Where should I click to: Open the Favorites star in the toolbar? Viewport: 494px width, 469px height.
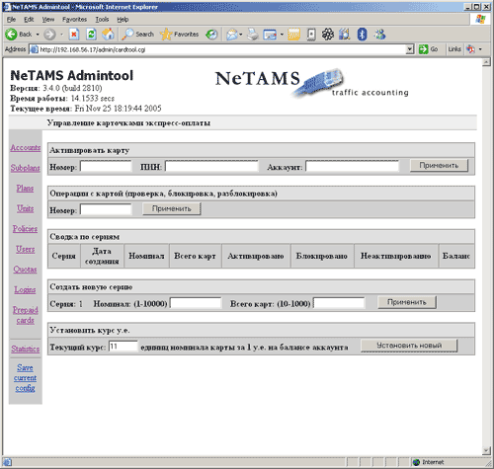(180, 35)
